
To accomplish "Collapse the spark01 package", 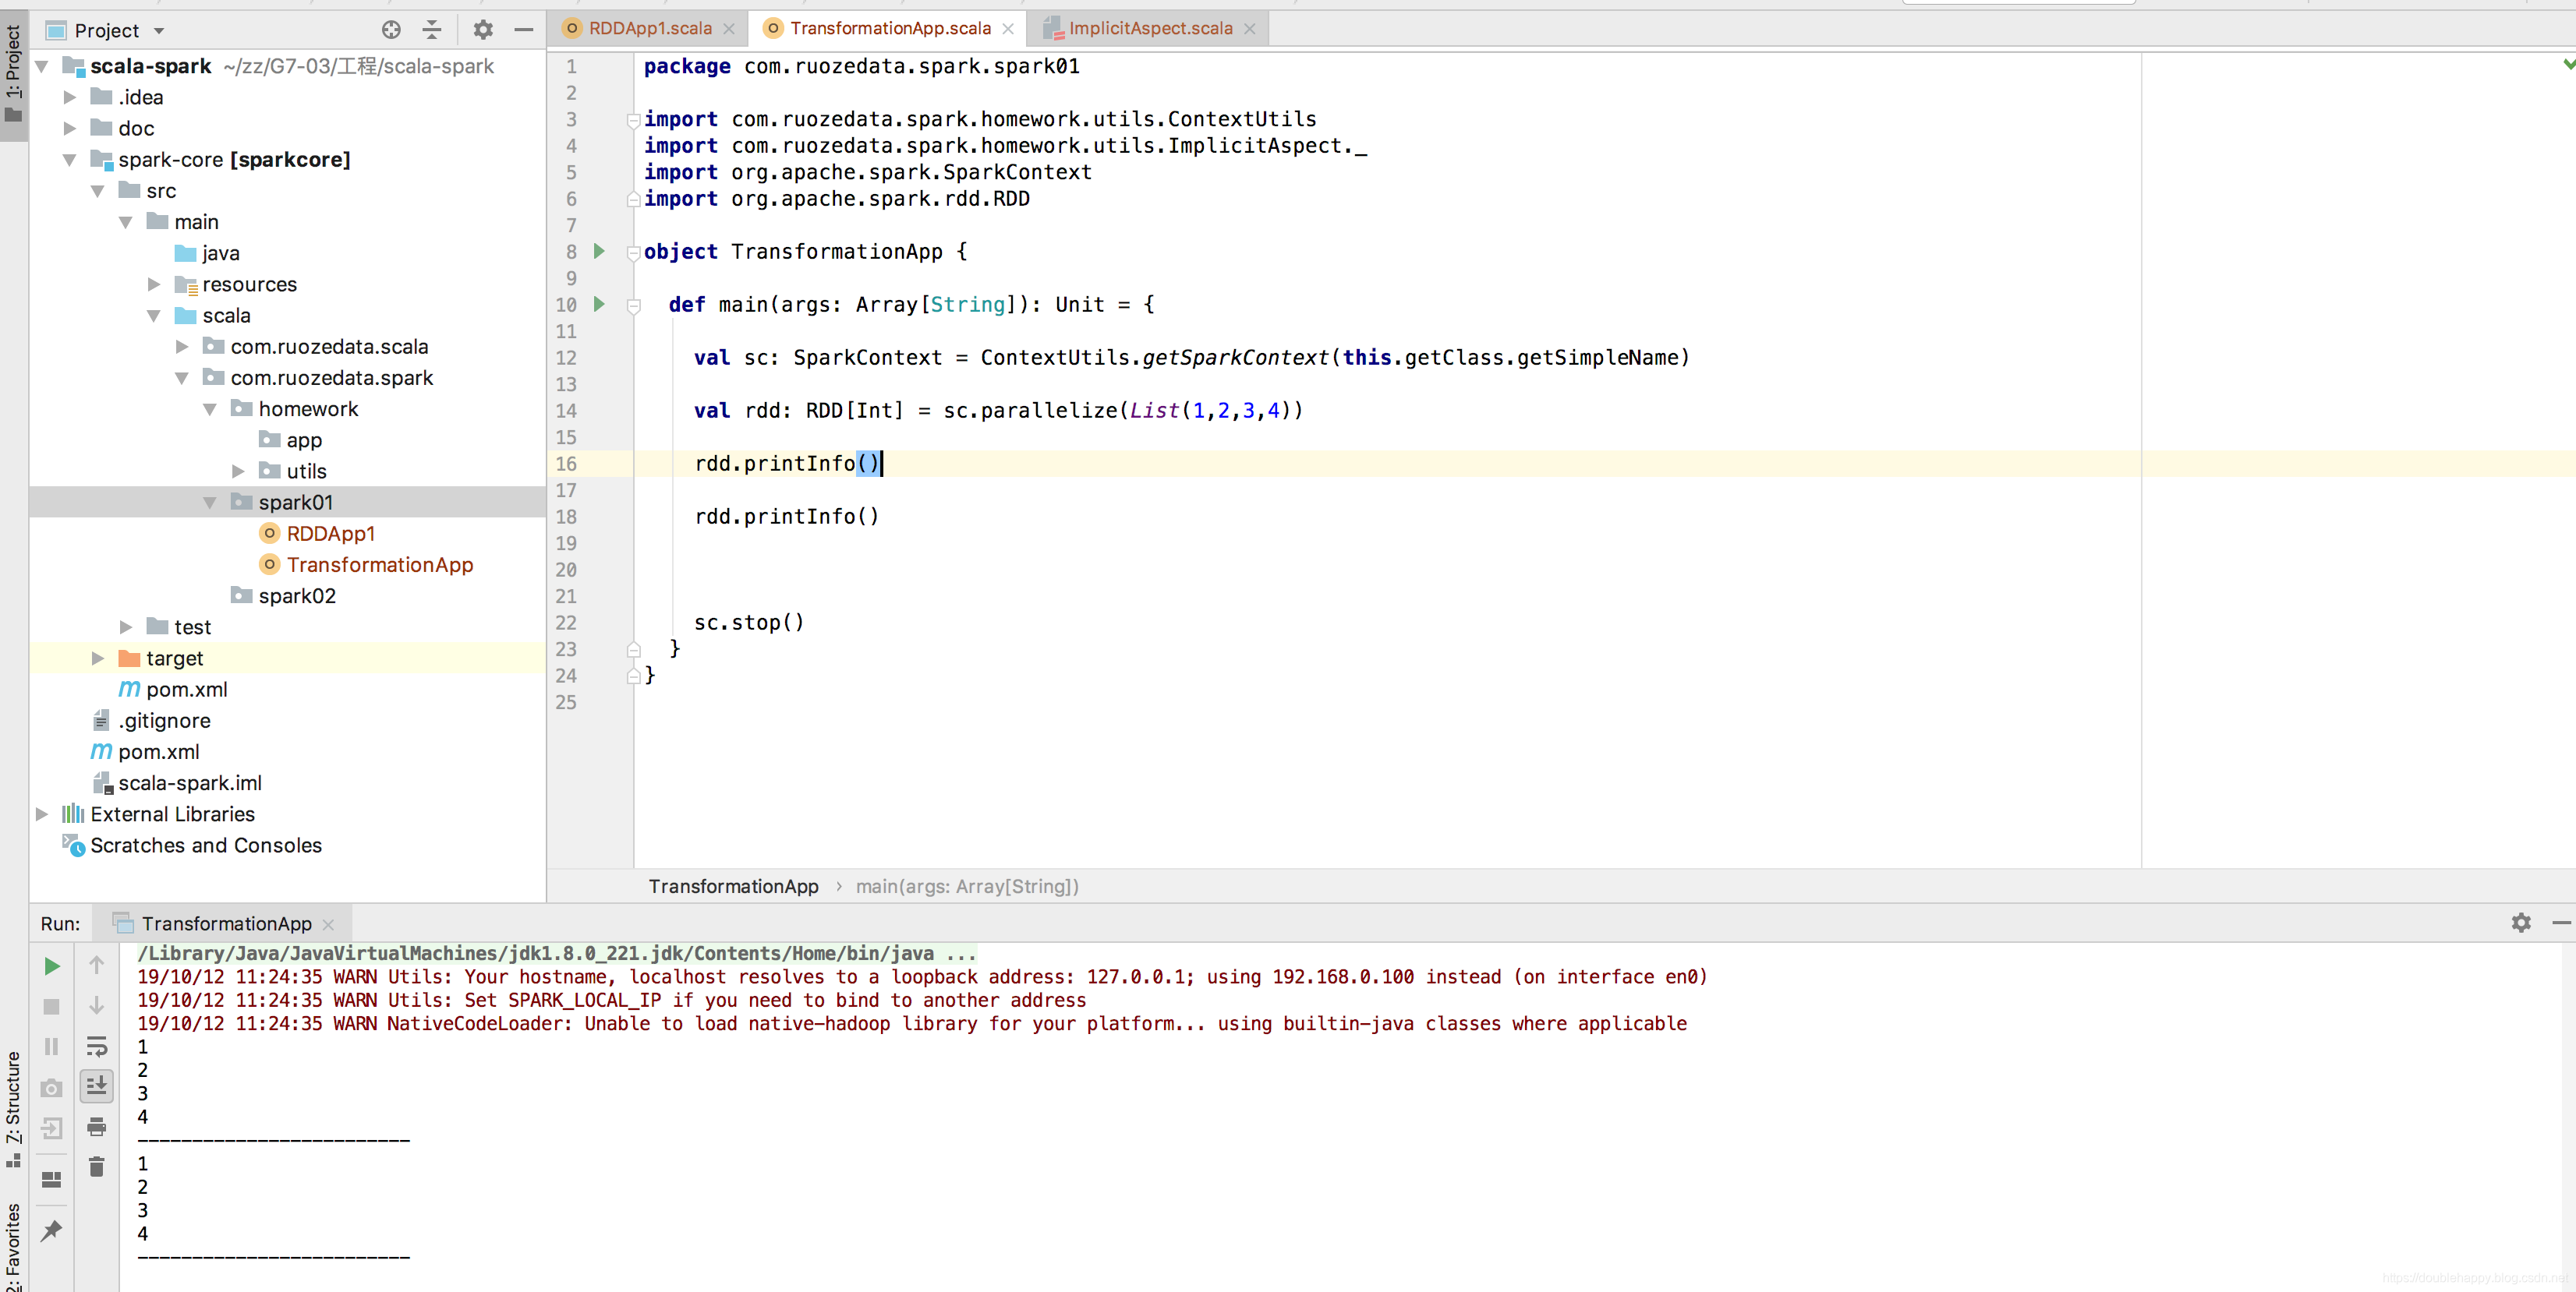I will [x=210, y=503].
